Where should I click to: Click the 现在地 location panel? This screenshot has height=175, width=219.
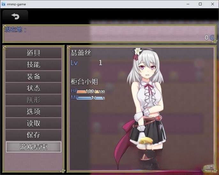coord(109,33)
